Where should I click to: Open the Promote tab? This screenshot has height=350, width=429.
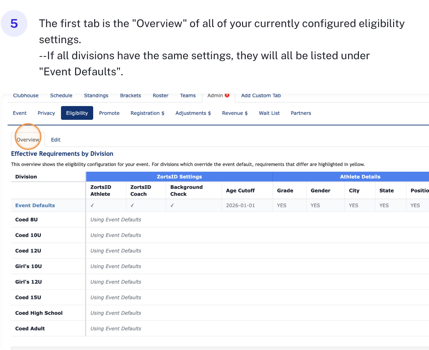tap(109, 113)
